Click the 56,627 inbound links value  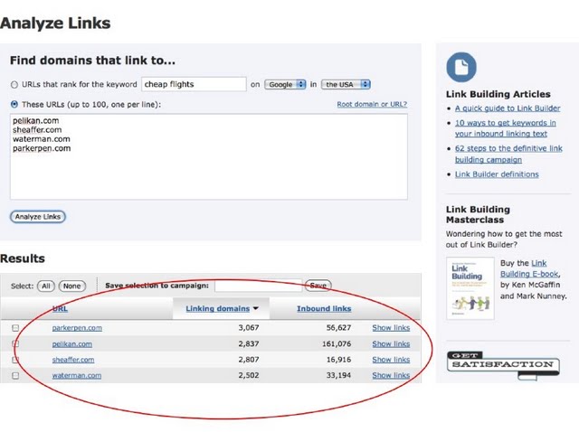[x=338, y=327]
